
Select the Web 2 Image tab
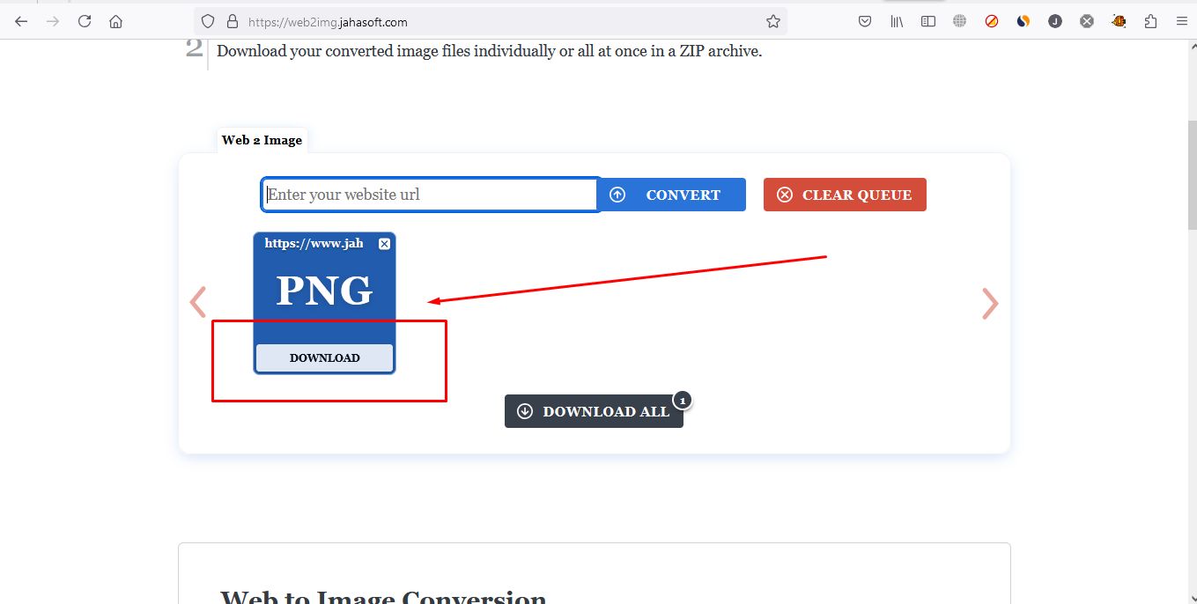262,140
